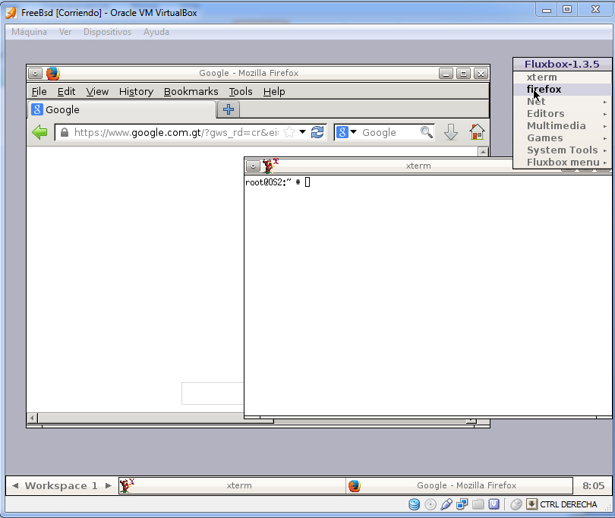Expand the Fluxbox menu submenu
This screenshot has height=518, width=615.
click(563, 163)
